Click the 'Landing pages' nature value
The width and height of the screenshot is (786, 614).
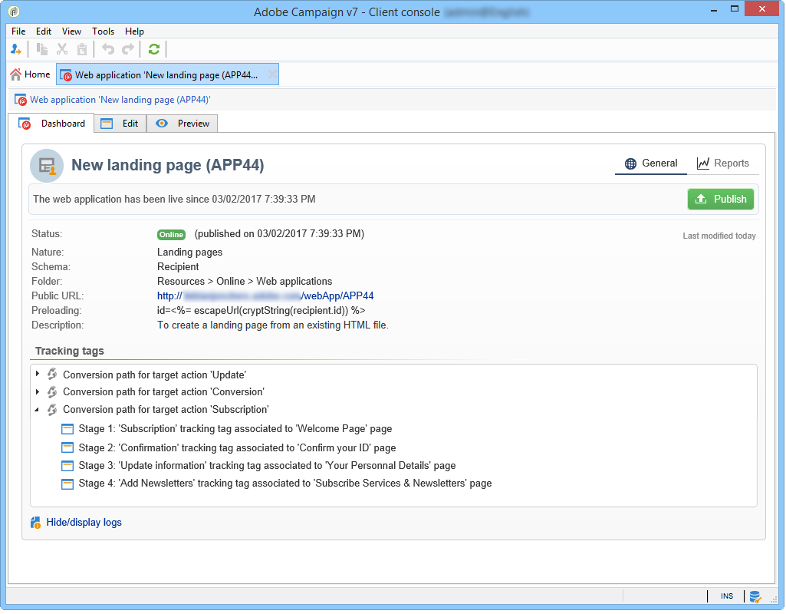190,253
